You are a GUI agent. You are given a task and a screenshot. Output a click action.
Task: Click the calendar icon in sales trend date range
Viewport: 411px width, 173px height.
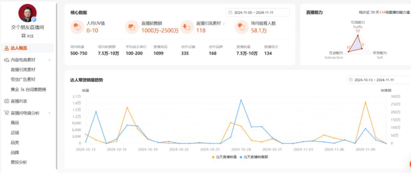tap(351, 80)
